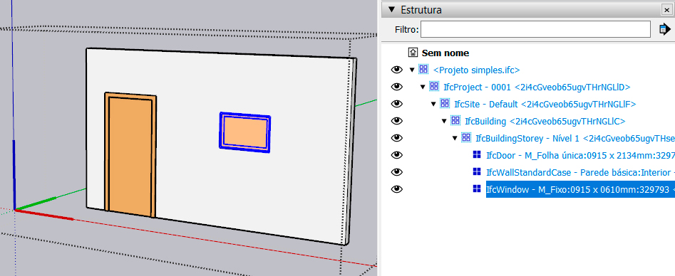Click the IfcSite component icon
This screenshot has height=276, width=675.
(445, 104)
